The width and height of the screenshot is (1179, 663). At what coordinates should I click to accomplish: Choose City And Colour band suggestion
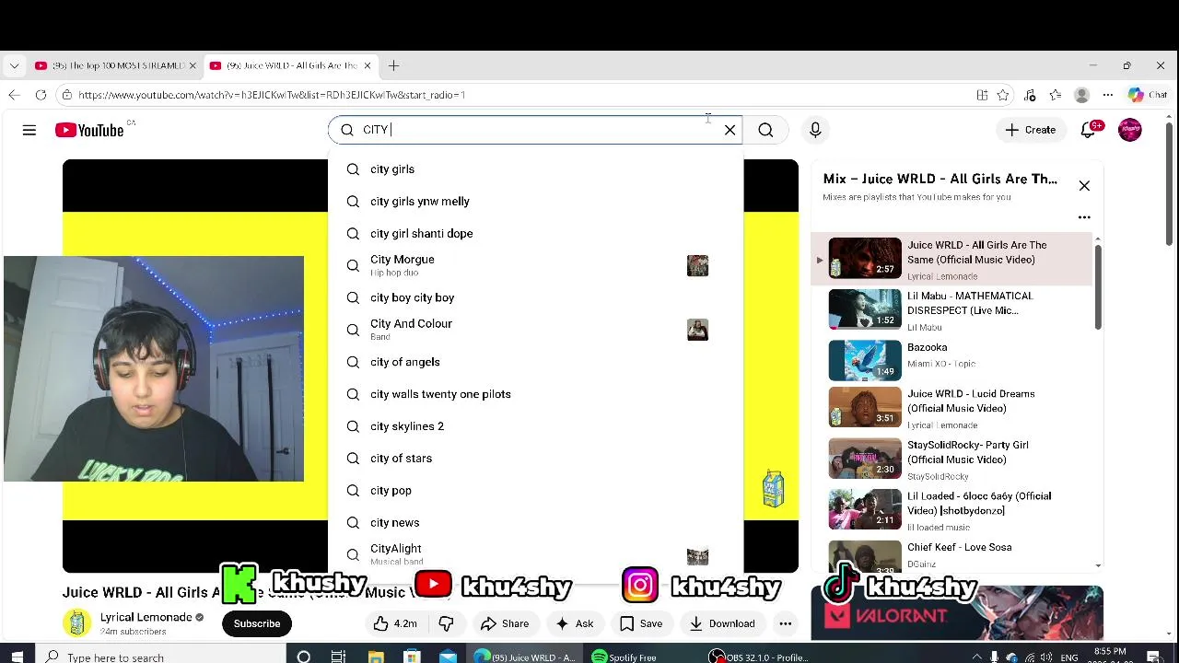pos(535,330)
